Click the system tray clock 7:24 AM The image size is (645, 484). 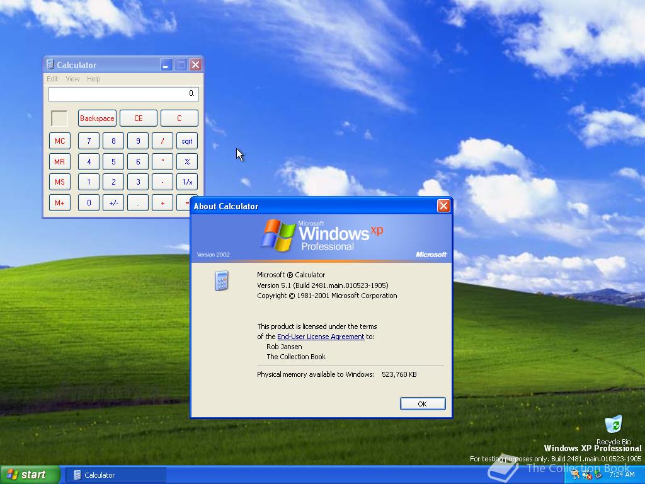point(622,475)
